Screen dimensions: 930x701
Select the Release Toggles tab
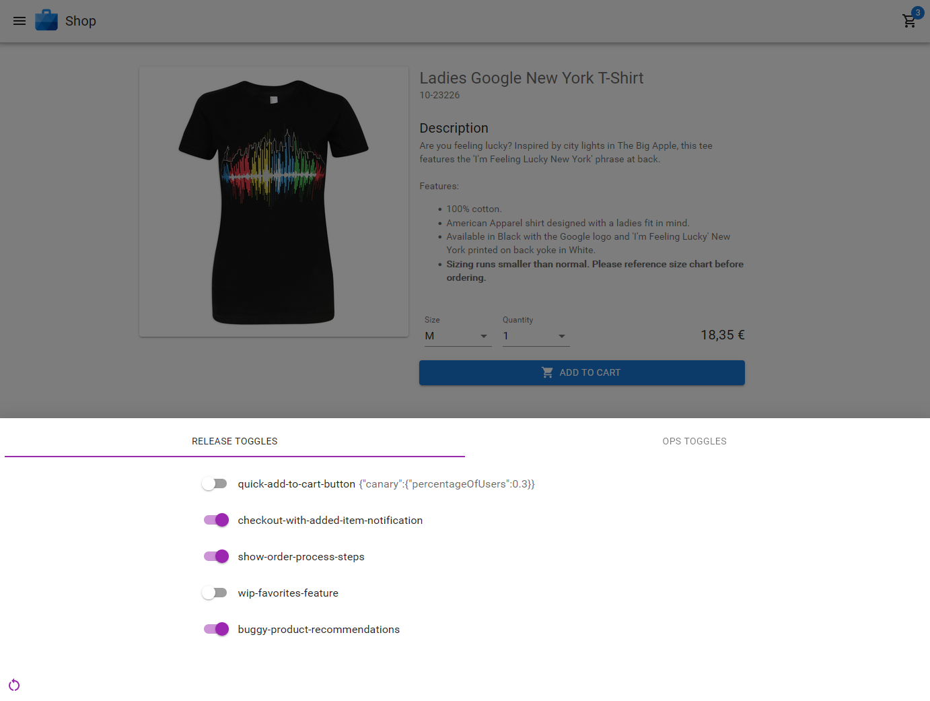235,441
